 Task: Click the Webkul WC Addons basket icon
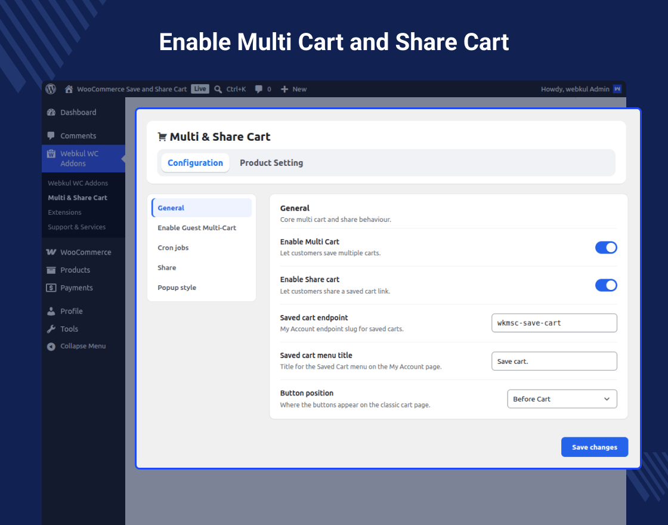pyautogui.click(x=51, y=153)
